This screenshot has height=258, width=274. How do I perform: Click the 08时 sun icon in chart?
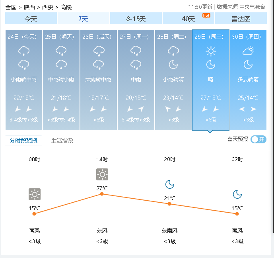[x=35, y=194]
